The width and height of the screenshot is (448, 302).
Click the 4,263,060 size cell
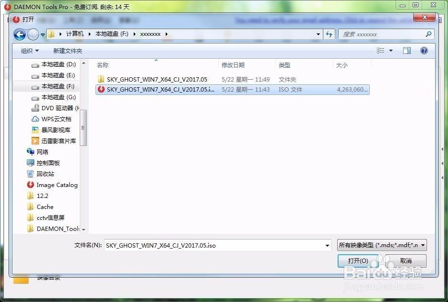click(352, 90)
